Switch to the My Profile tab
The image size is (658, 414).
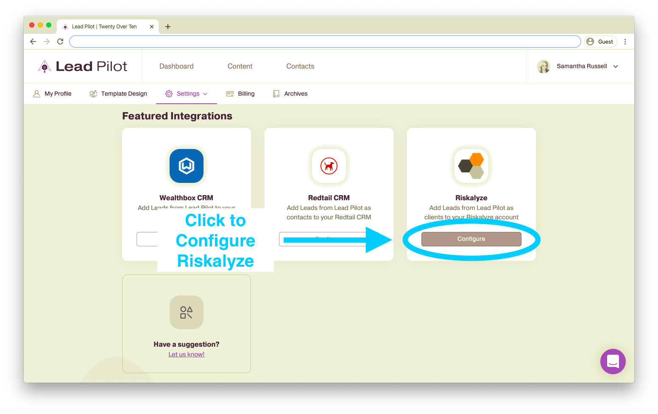pos(53,94)
